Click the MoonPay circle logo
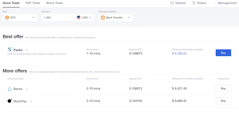239x116 pixels. pos(10,101)
